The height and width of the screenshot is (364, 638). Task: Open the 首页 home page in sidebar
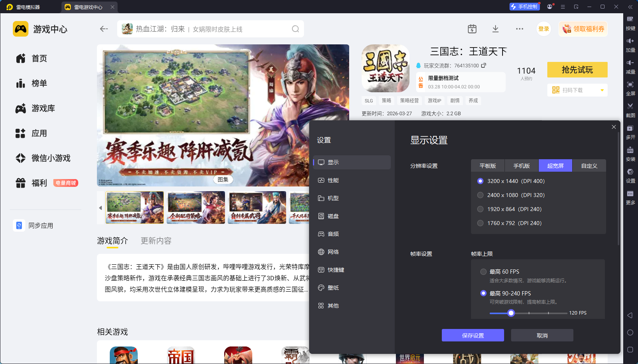pos(32,58)
